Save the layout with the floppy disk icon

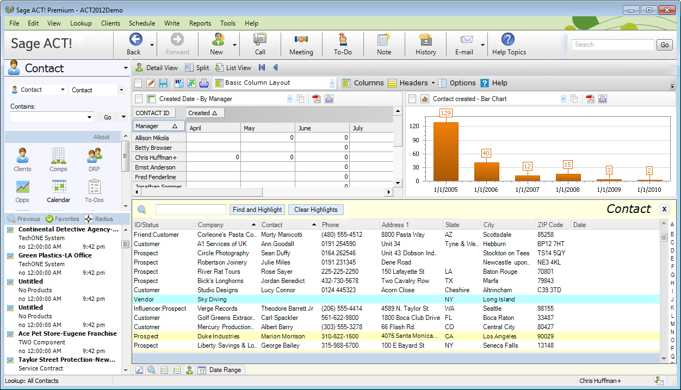[x=163, y=83]
